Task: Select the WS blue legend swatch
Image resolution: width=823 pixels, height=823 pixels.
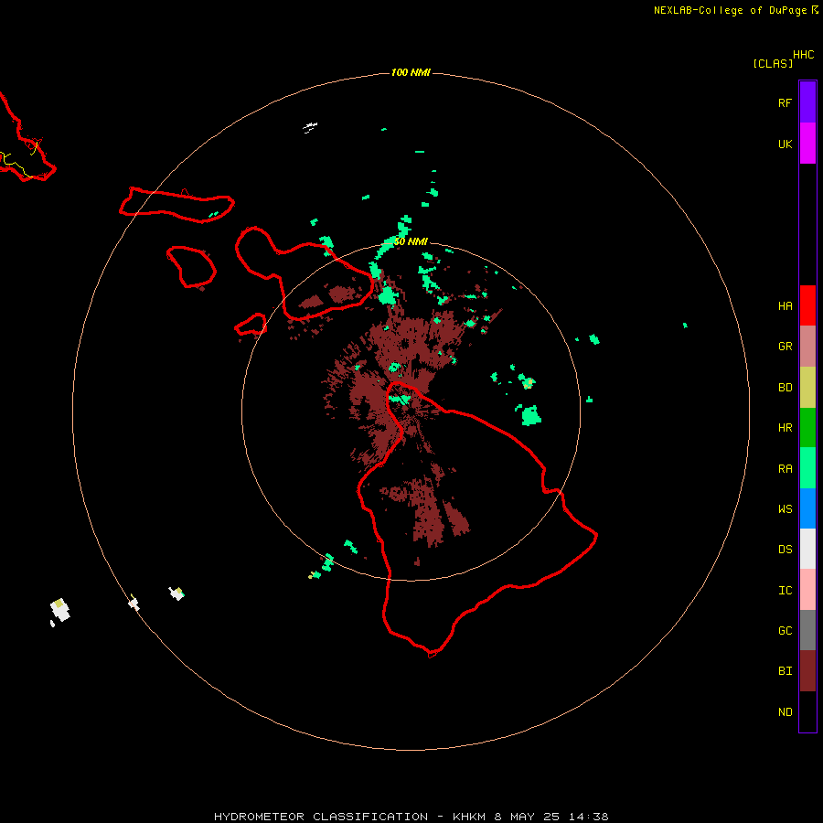Action: coord(807,508)
